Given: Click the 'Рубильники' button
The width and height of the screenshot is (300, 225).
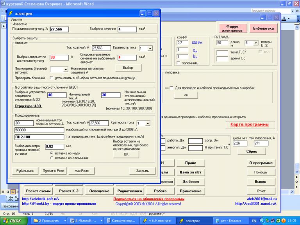Looking at the screenshot, I should [x=25, y=171].
